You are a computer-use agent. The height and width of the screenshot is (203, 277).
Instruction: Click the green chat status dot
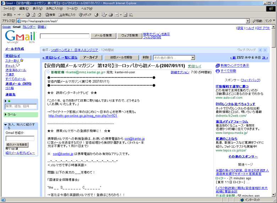click(9, 101)
